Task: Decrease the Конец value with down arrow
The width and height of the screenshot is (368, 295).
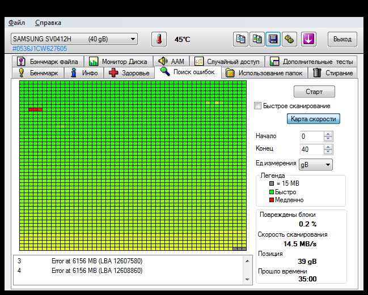Action: [328, 152]
